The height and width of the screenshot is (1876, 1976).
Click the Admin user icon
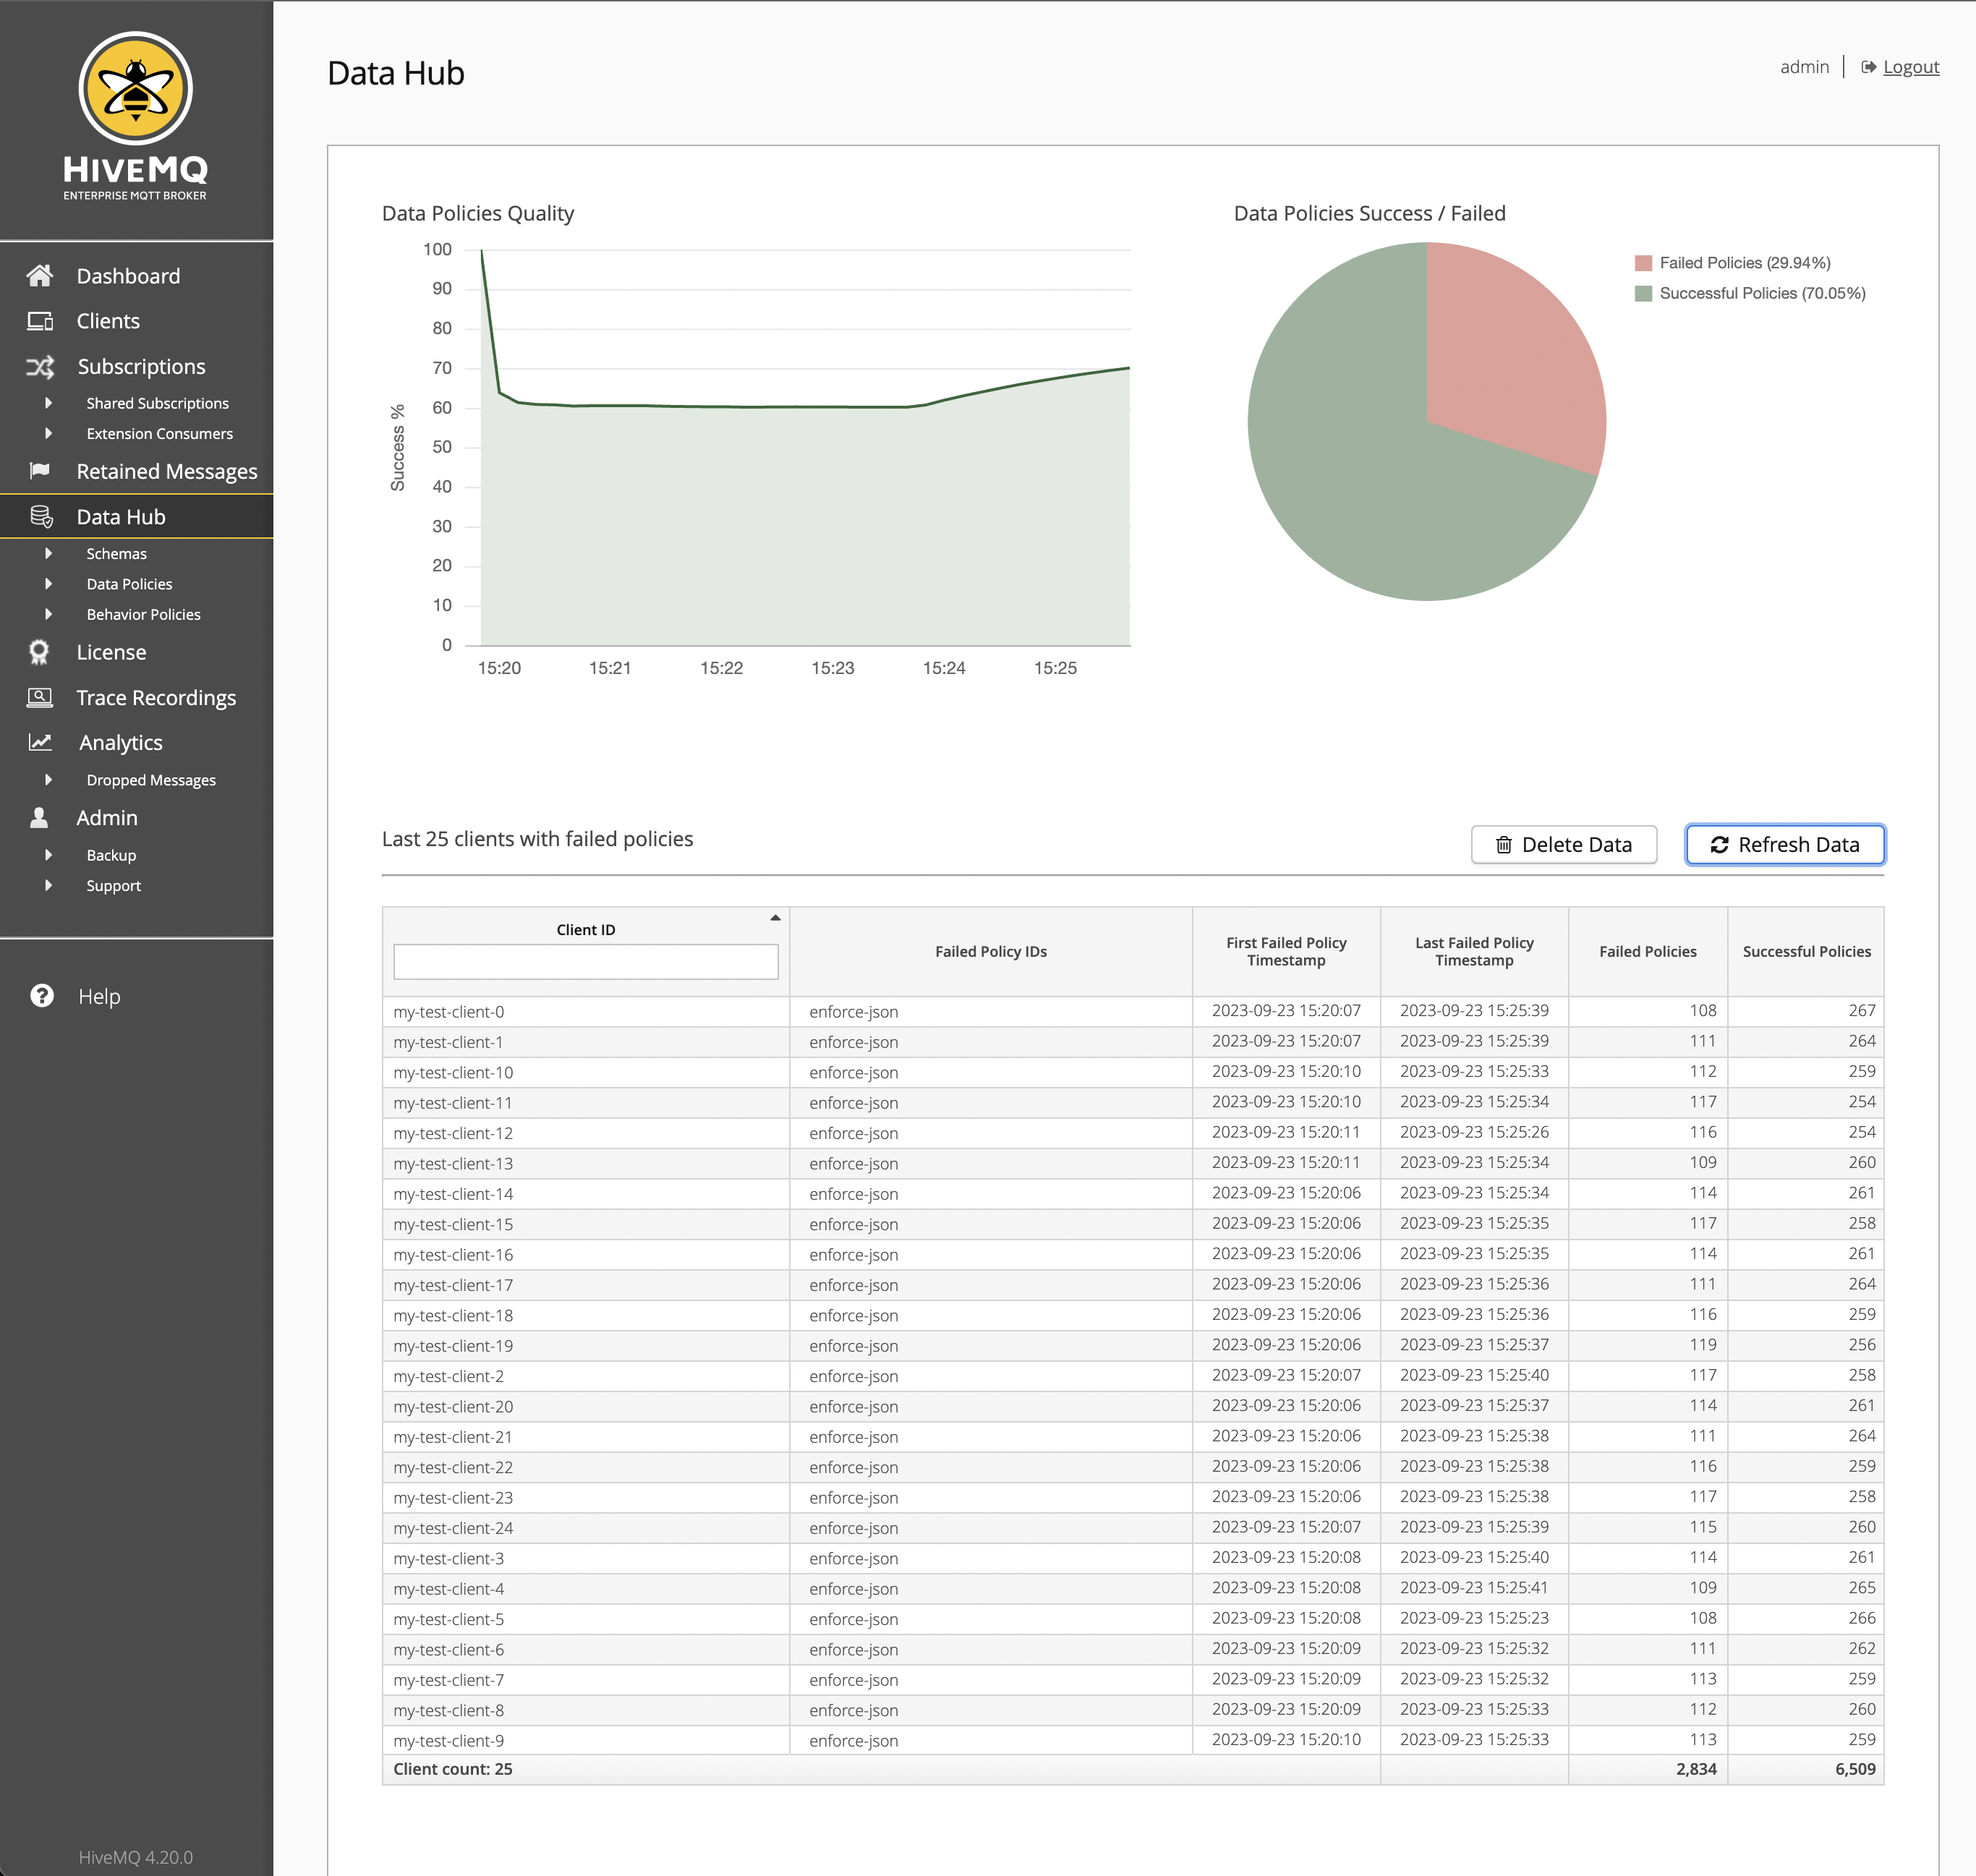tap(39, 818)
